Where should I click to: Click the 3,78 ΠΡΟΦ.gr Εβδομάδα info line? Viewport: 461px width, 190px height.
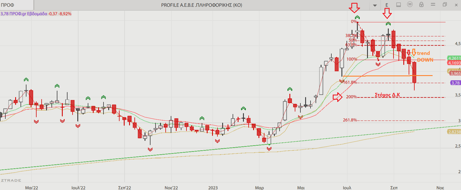click(x=36, y=14)
